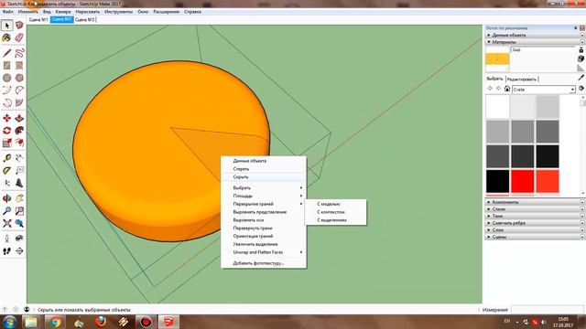Select the Pie arc tool
The width and height of the screenshot is (586, 329).
coord(19,102)
